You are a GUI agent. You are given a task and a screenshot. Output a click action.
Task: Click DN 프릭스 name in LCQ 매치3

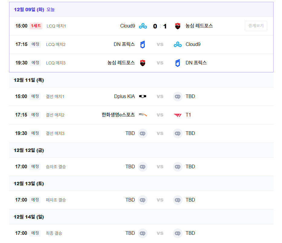[x=196, y=63]
